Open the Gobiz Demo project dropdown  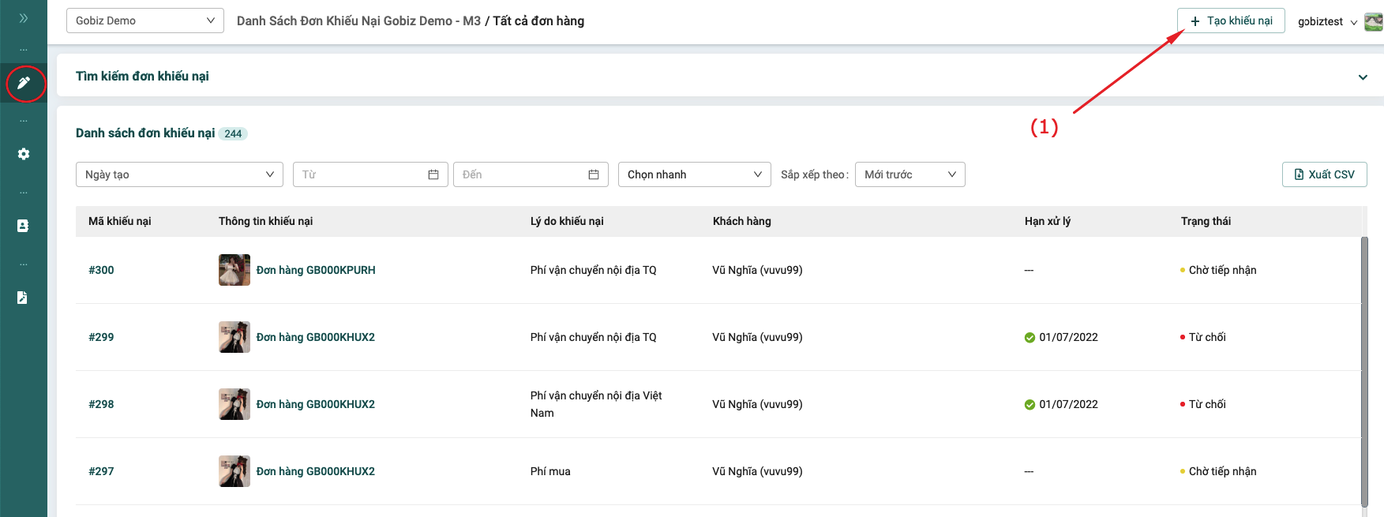(145, 21)
